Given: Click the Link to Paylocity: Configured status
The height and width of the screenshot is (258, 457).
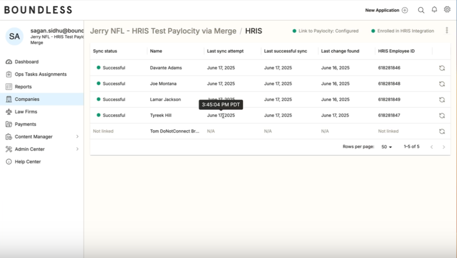Looking at the screenshot, I should pyautogui.click(x=325, y=31).
